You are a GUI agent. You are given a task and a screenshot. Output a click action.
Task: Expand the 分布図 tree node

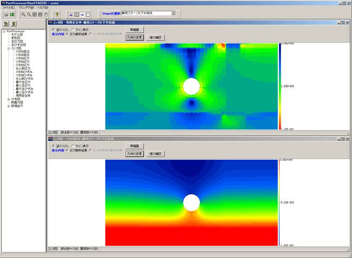(8, 99)
